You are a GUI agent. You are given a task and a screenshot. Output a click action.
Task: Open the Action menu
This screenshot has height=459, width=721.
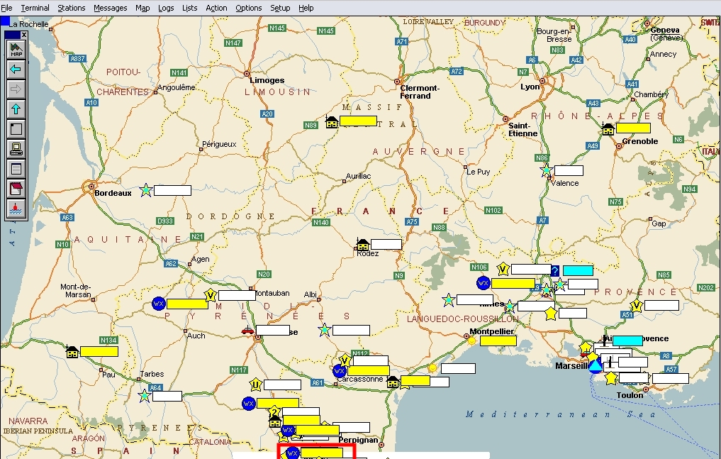(x=216, y=8)
